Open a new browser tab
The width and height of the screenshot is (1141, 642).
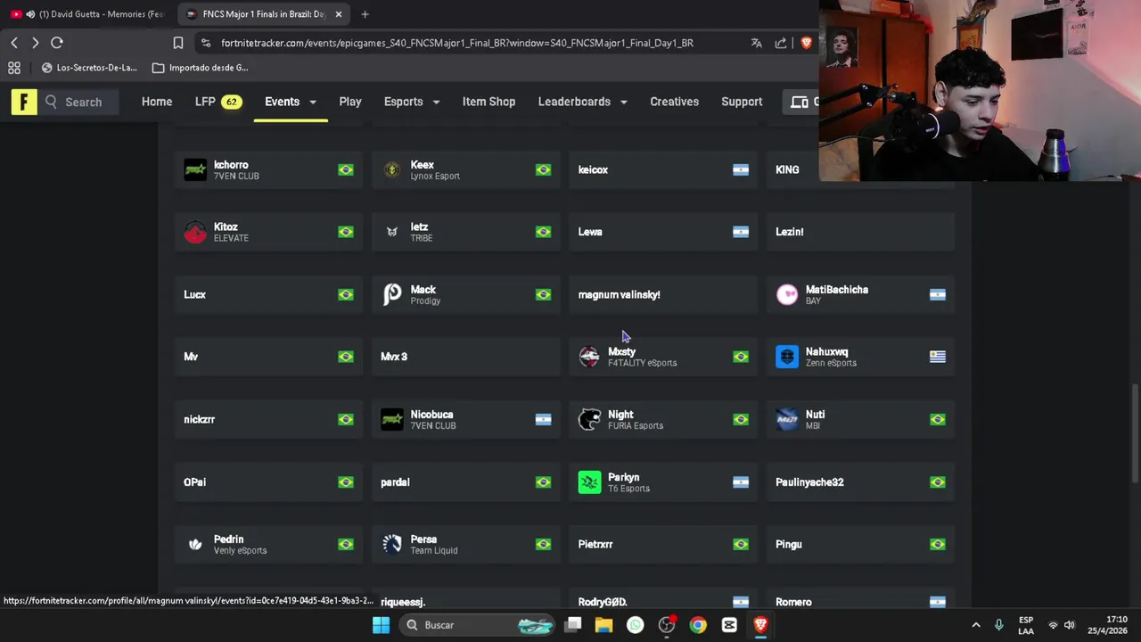point(365,14)
